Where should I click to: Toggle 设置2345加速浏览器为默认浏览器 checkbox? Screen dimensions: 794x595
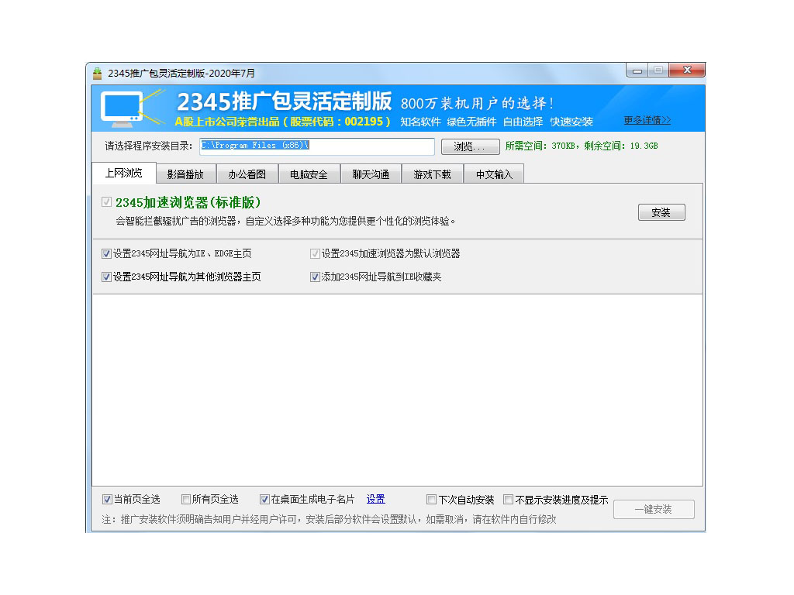315,253
